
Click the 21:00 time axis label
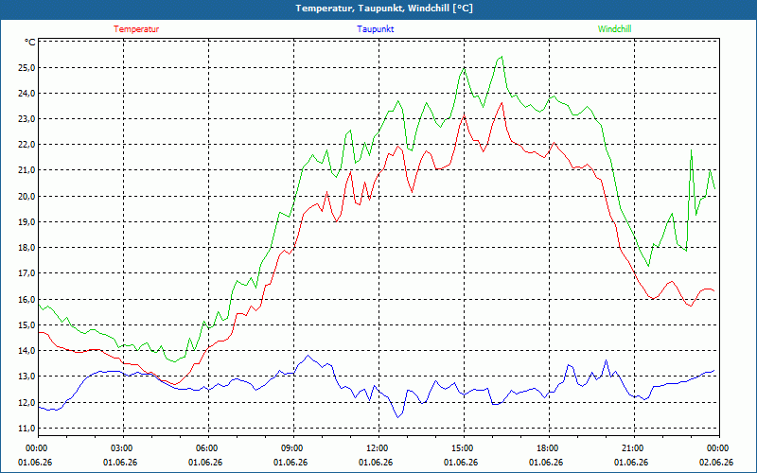[x=634, y=447]
